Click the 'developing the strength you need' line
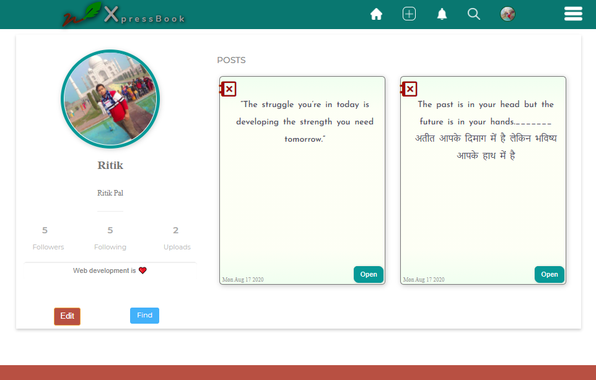The width and height of the screenshot is (596, 380). [305, 122]
